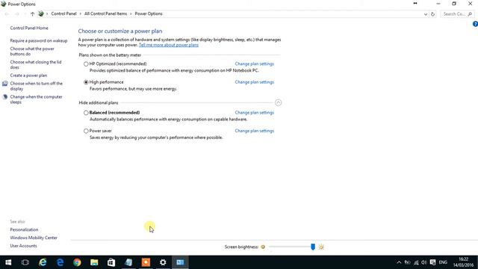Change plan settings for Balanced

click(x=254, y=113)
